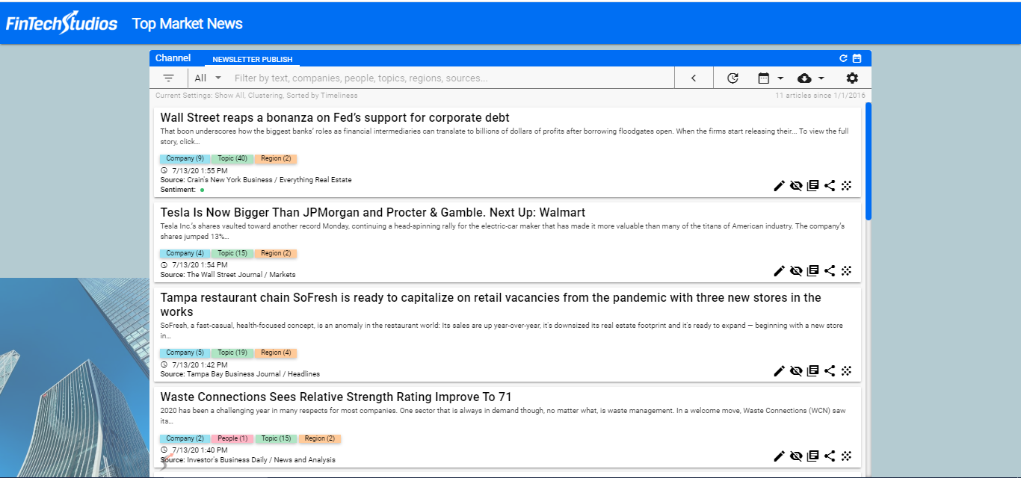Show cluster for the Tesla article
Viewport: 1021px width, 478px height.
coord(846,271)
